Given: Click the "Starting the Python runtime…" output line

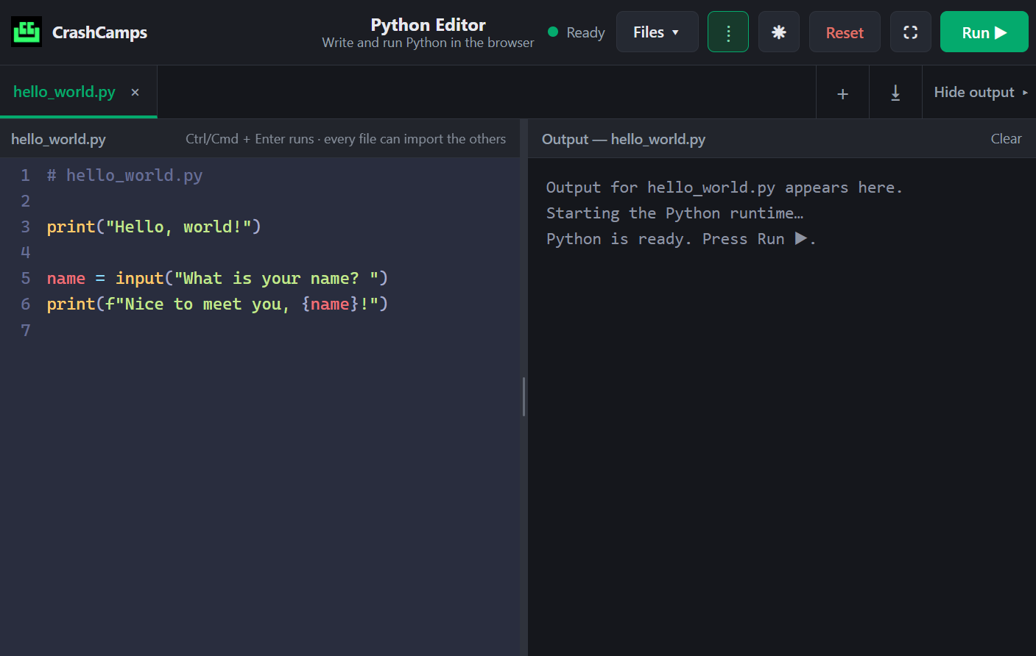Looking at the screenshot, I should [674, 213].
